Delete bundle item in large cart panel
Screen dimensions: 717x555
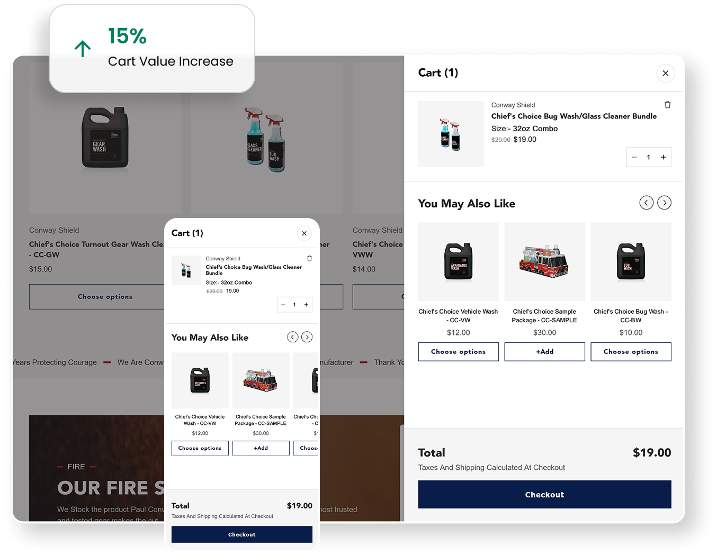pos(667,105)
